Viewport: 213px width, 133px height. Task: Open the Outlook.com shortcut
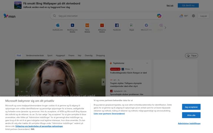(58, 27)
